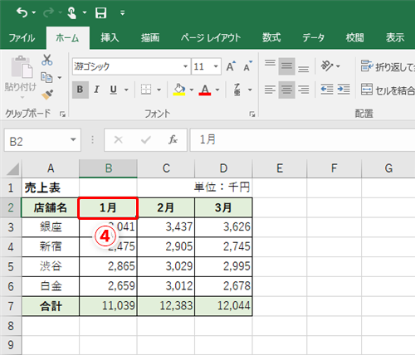
Task: Expand the Borders dropdown arrow
Action: click(x=159, y=90)
